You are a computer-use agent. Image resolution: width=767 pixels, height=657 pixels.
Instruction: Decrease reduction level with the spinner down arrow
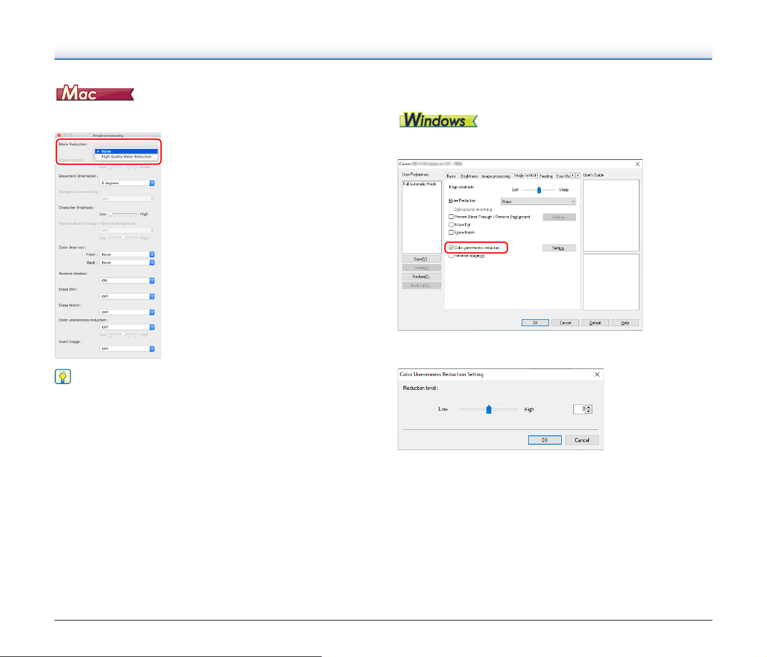pyautogui.click(x=589, y=411)
